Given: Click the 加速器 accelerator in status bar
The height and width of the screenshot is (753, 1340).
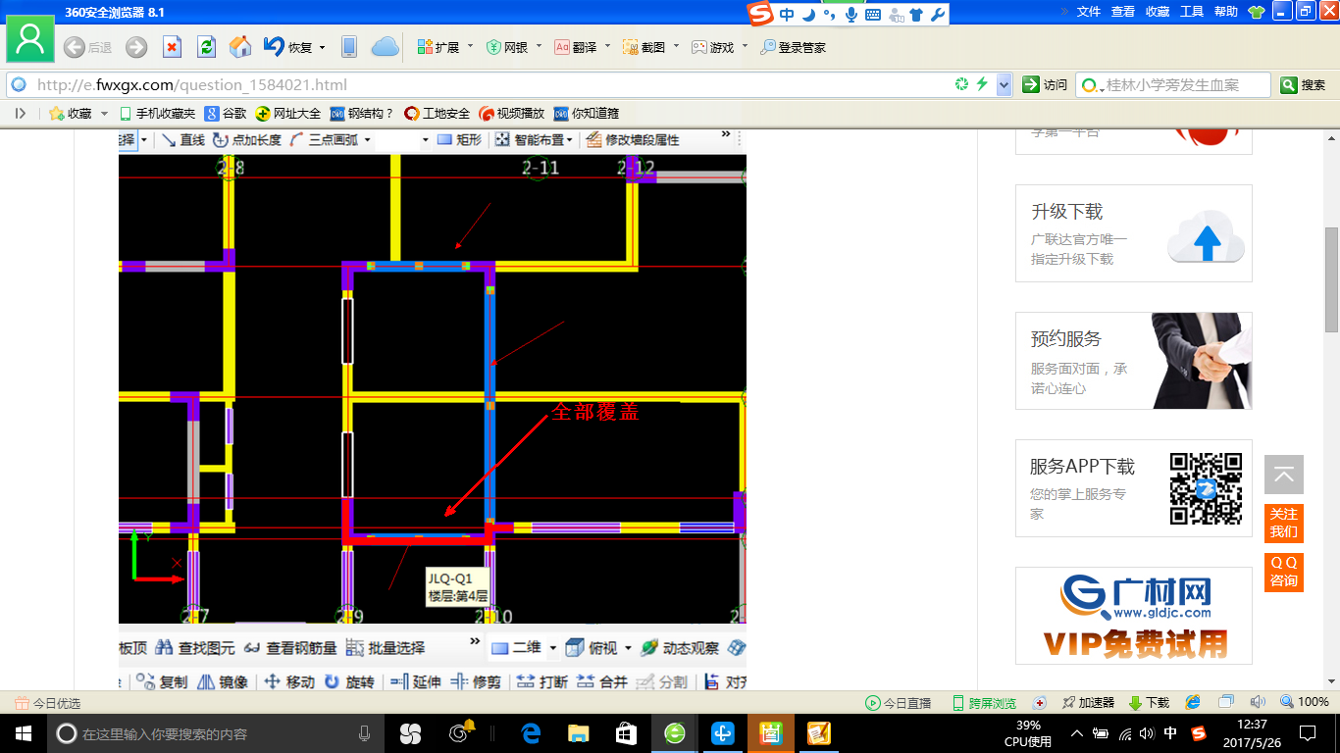Looking at the screenshot, I should point(1087,703).
